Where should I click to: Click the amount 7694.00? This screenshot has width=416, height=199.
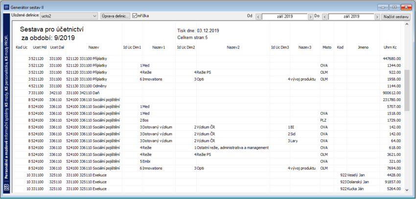[x=394, y=168]
